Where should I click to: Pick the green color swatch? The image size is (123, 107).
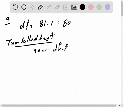tap(99, 7)
